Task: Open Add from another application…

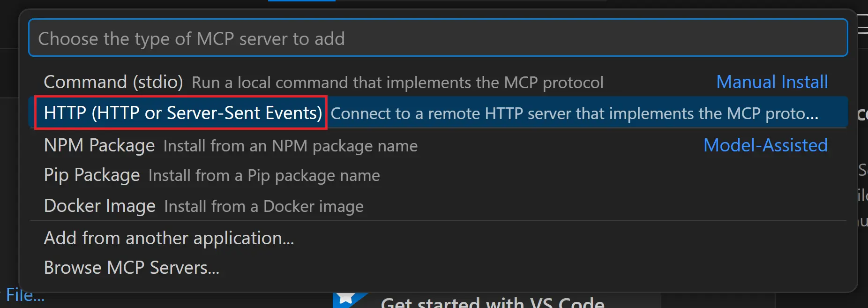Action: coord(169,238)
